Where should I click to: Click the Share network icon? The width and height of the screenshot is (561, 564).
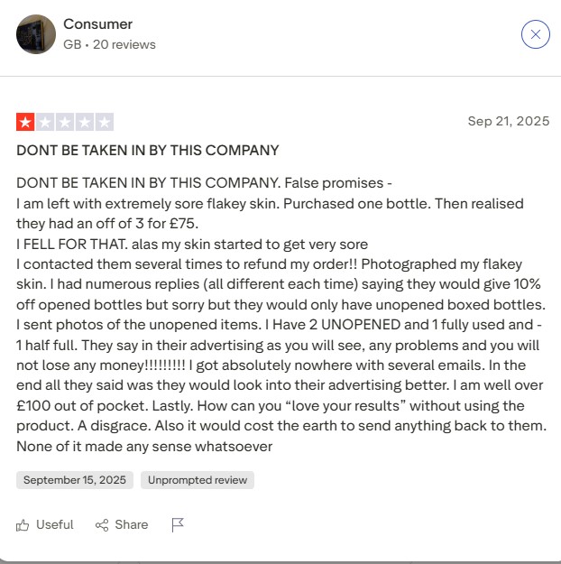[x=102, y=525]
